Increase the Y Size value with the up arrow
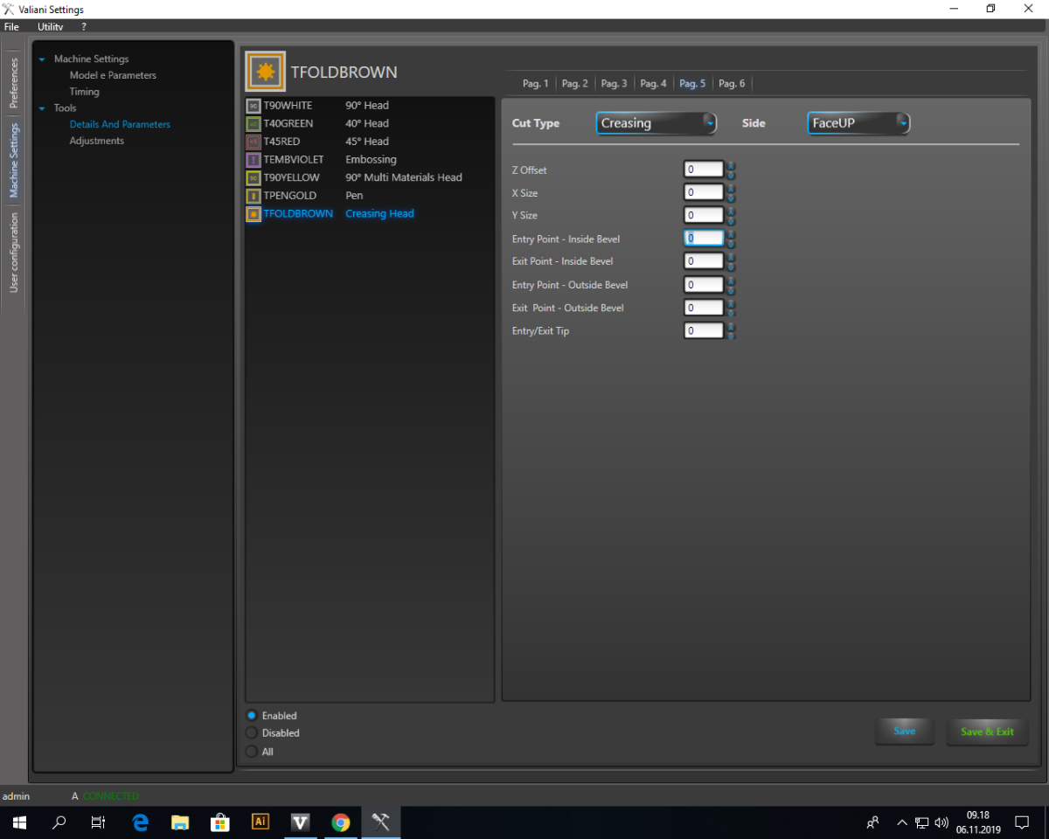Viewport: 1049px width, 839px height. (732, 211)
